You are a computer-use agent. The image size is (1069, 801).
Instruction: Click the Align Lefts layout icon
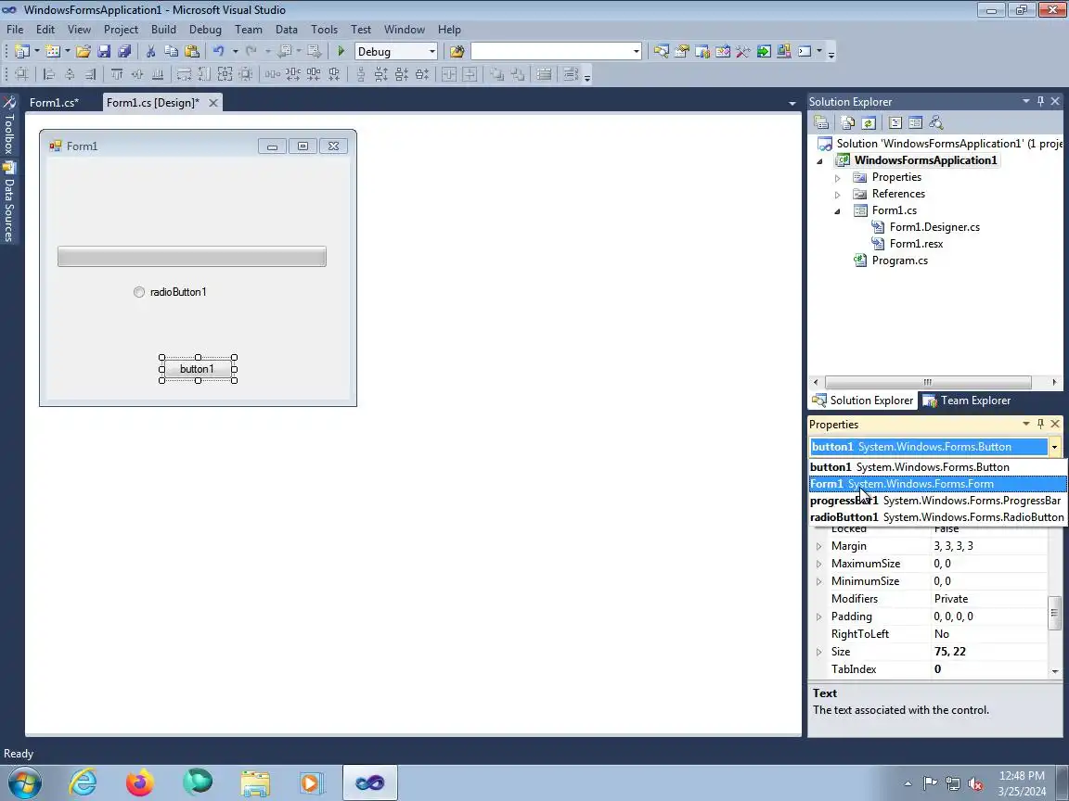tap(49, 74)
